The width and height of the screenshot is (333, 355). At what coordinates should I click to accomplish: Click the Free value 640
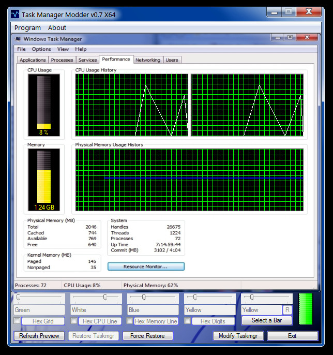coord(92,244)
